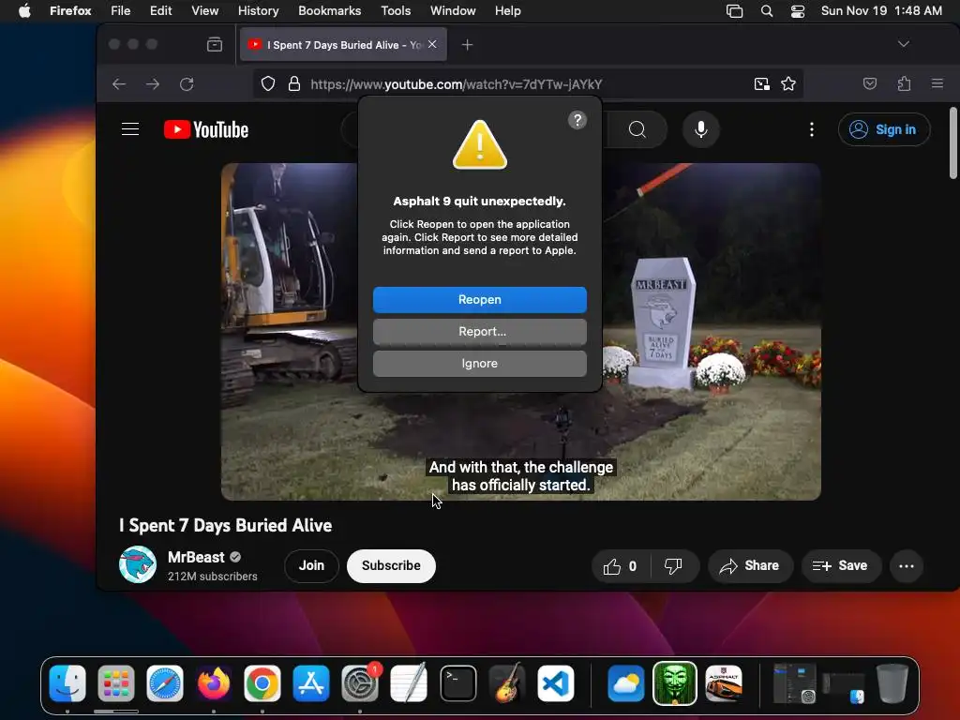Viewport: 960px width, 720px height.
Task: Open Terminal from the Dock
Action: [457, 683]
